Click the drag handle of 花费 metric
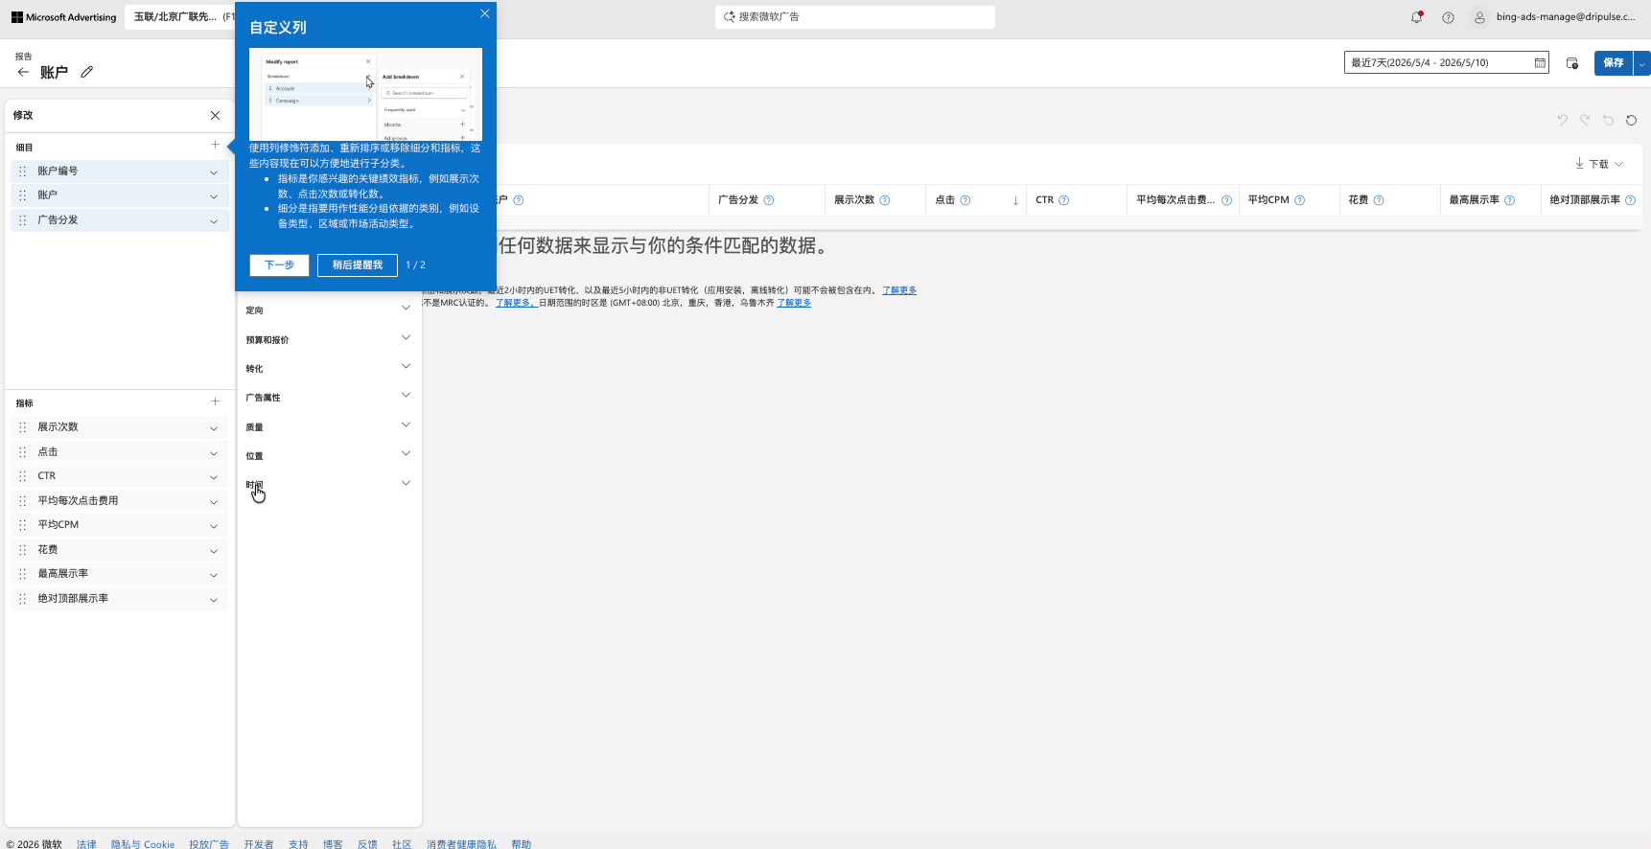Screen dimensions: 1651x849 tap(23, 550)
